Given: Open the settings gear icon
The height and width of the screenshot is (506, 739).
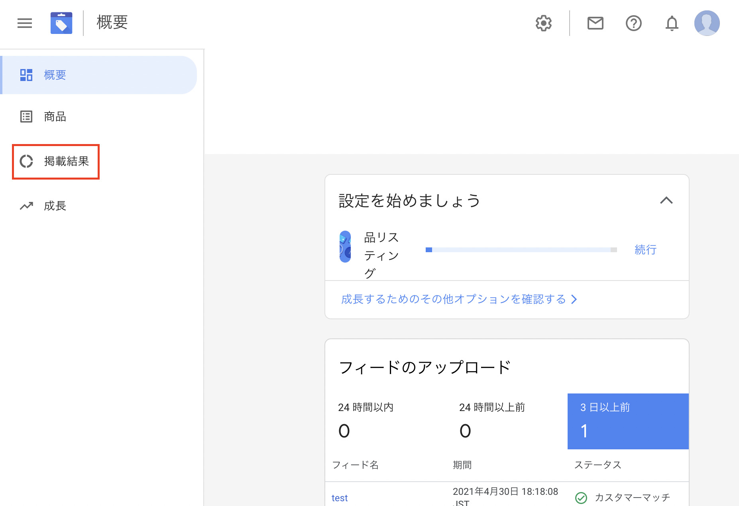Looking at the screenshot, I should pyautogui.click(x=543, y=23).
